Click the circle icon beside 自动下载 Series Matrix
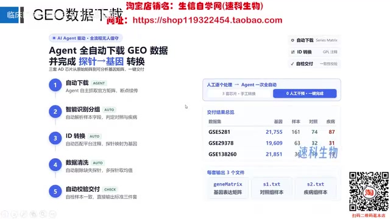The image size is (390, 219). coord(292,40)
